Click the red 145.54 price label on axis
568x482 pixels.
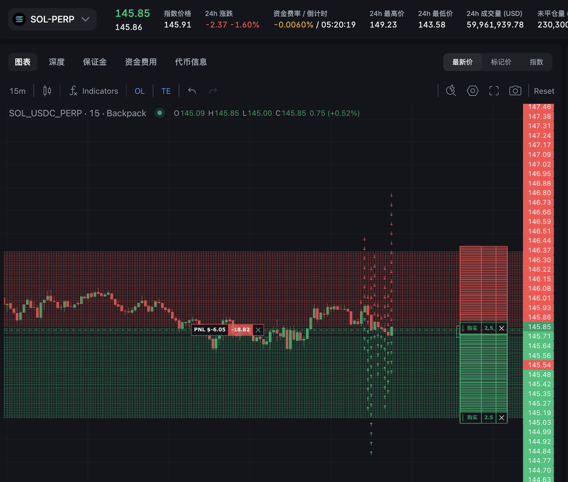[539, 365]
